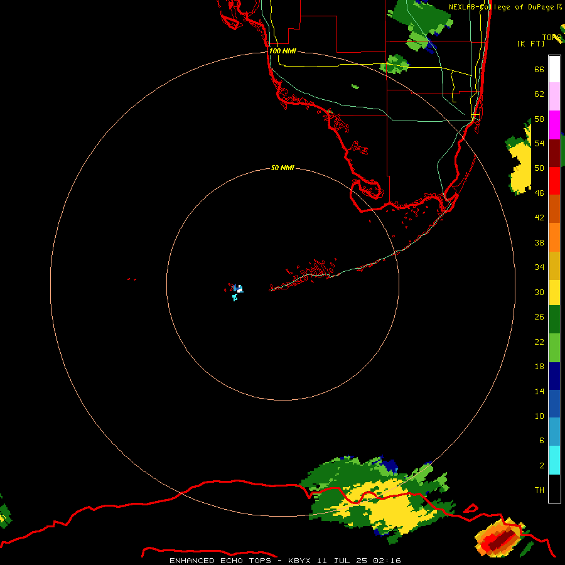Click the "66" scale value
The image size is (565, 565).
539,69
